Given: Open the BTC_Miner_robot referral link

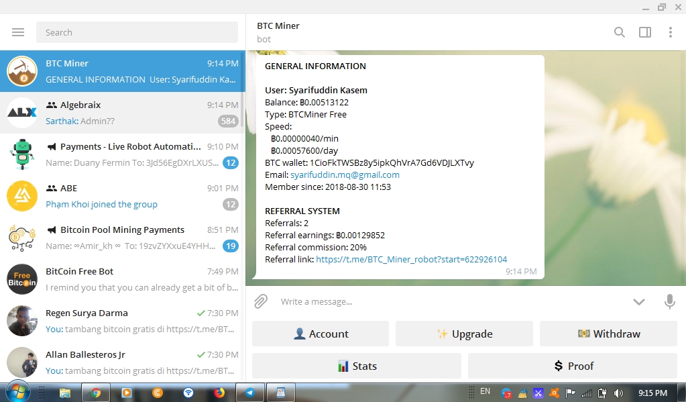Looking at the screenshot, I should [411, 259].
